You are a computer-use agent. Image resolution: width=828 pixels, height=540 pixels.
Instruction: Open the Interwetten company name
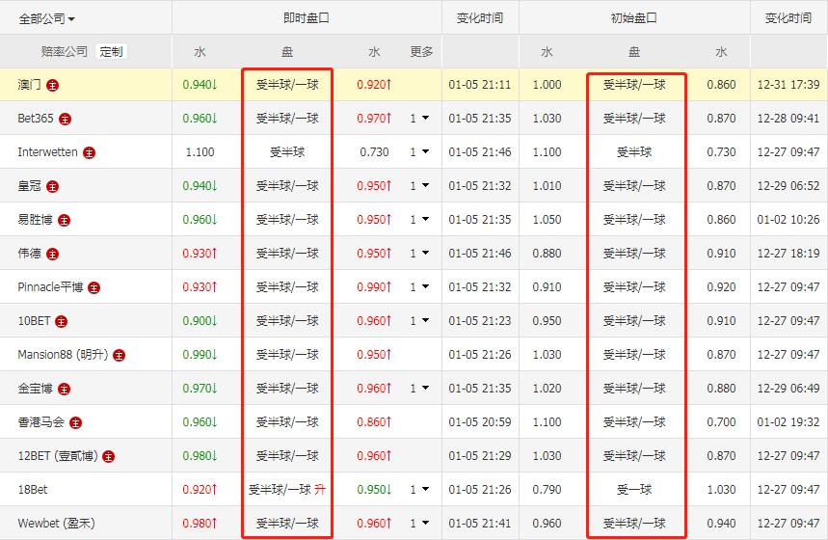click(x=47, y=152)
